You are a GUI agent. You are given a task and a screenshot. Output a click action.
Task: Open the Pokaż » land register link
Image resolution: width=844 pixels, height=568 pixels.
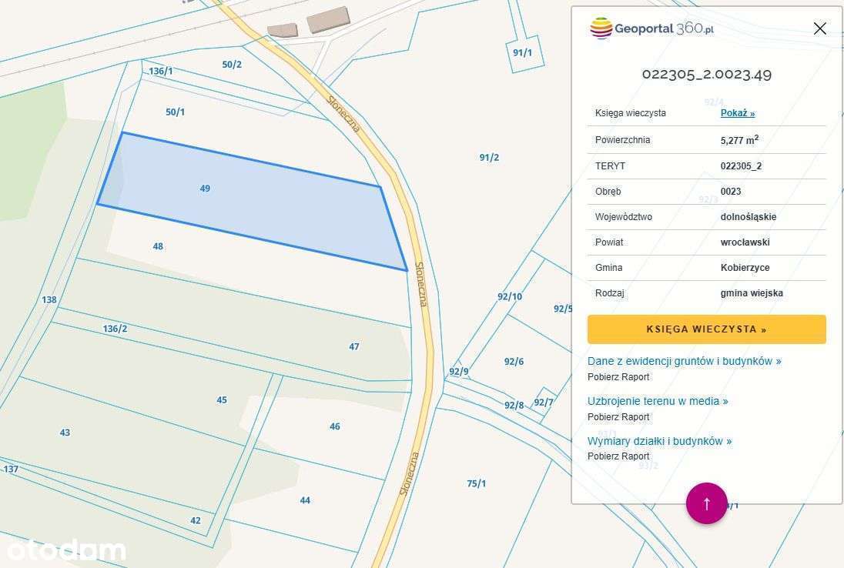click(737, 113)
